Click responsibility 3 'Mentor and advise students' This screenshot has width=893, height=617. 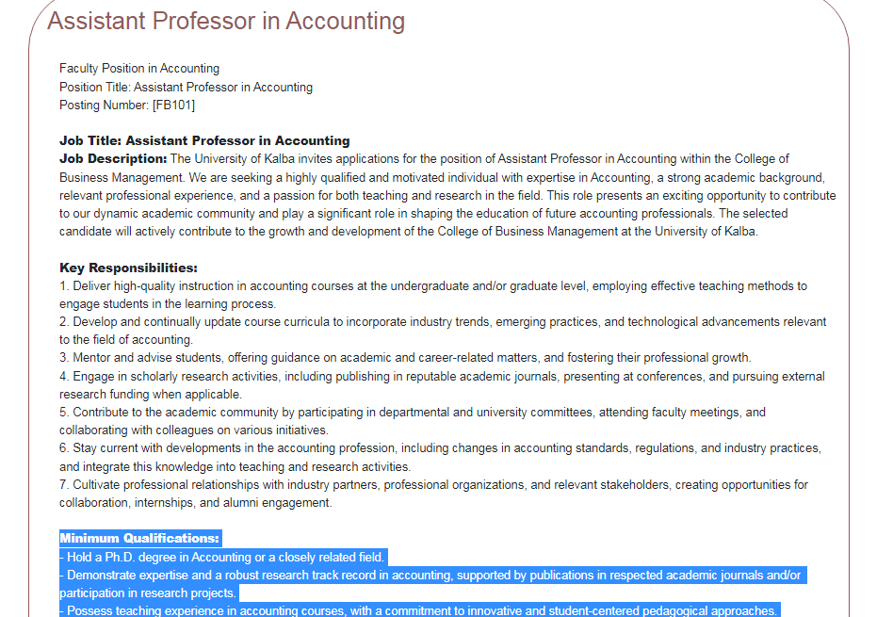151,358
